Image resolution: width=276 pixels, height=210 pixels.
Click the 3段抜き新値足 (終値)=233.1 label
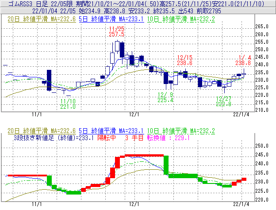pyautogui.click(x=54, y=137)
